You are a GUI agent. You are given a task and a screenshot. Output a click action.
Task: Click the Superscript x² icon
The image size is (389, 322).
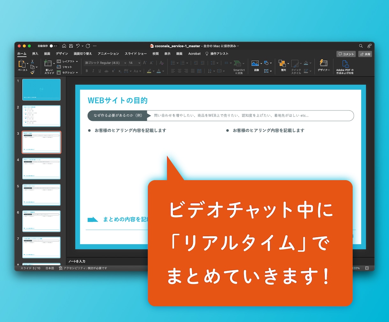pyautogui.click(x=113, y=71)
